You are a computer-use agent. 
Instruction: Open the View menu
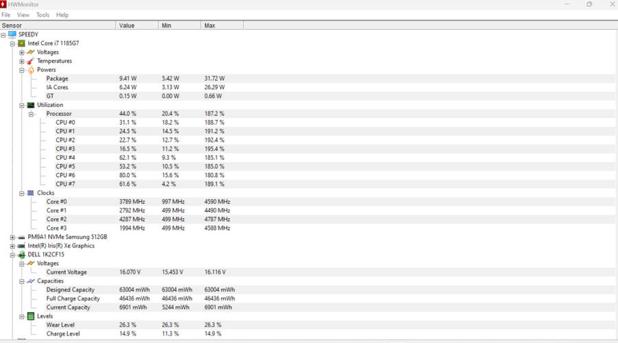point(23,14)
